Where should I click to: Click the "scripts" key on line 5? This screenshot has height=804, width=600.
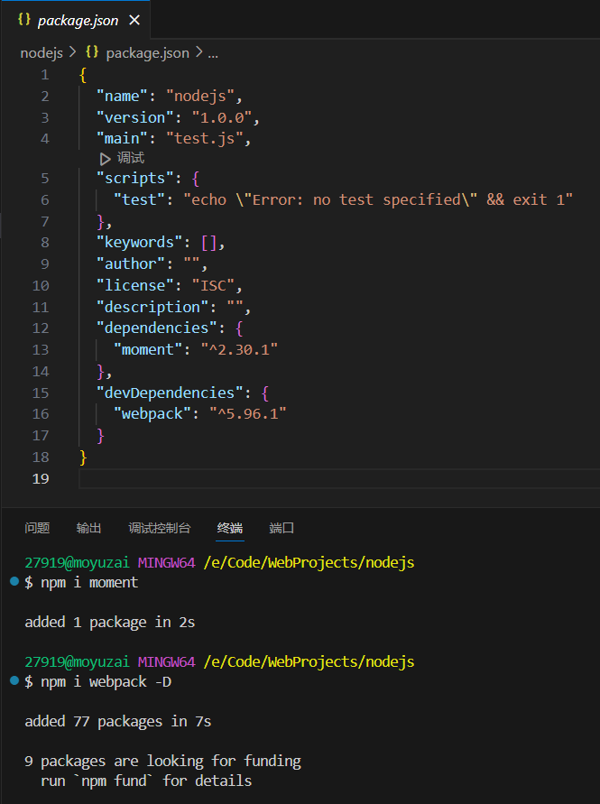(134, 179)
